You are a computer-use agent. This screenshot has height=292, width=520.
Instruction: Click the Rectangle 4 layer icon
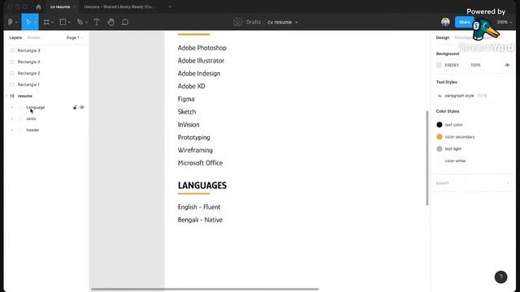(12, 62)
